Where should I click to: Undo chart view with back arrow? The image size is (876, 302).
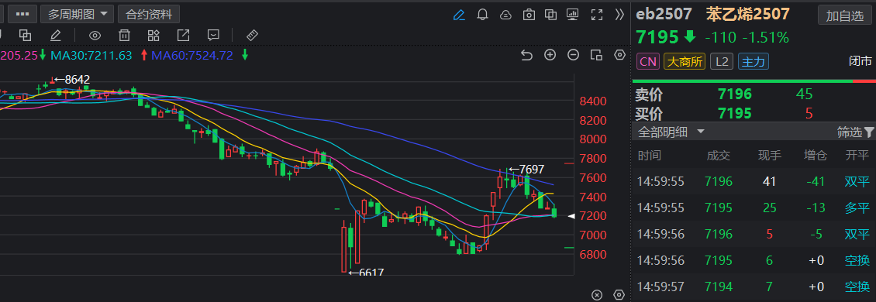pyautogui.click(x=526, y=55)
